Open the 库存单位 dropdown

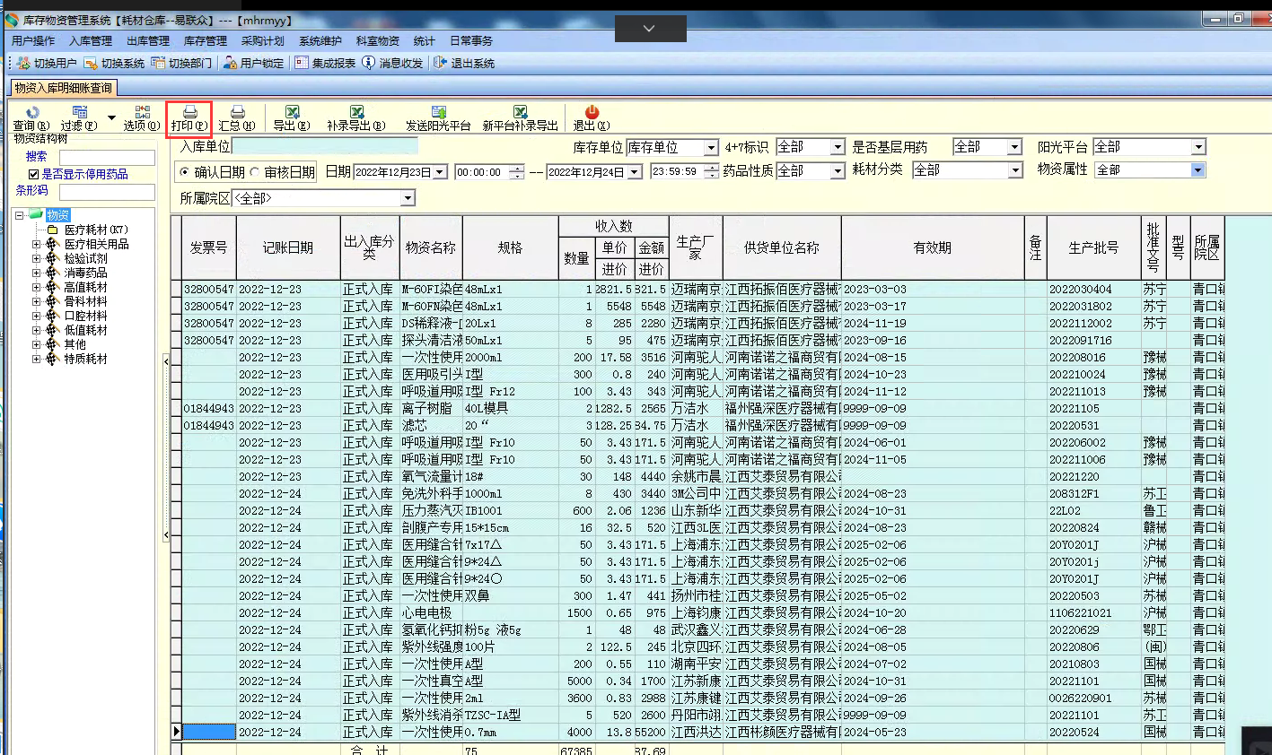(711, 147)
